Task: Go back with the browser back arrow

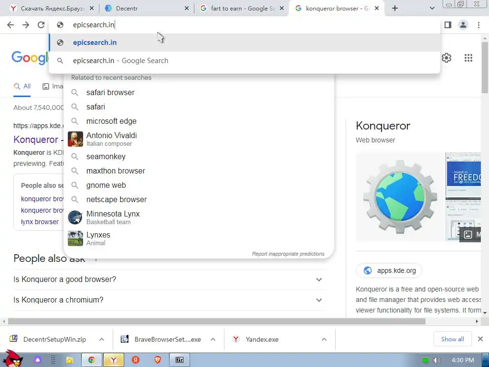Action: tap(11, 25)
